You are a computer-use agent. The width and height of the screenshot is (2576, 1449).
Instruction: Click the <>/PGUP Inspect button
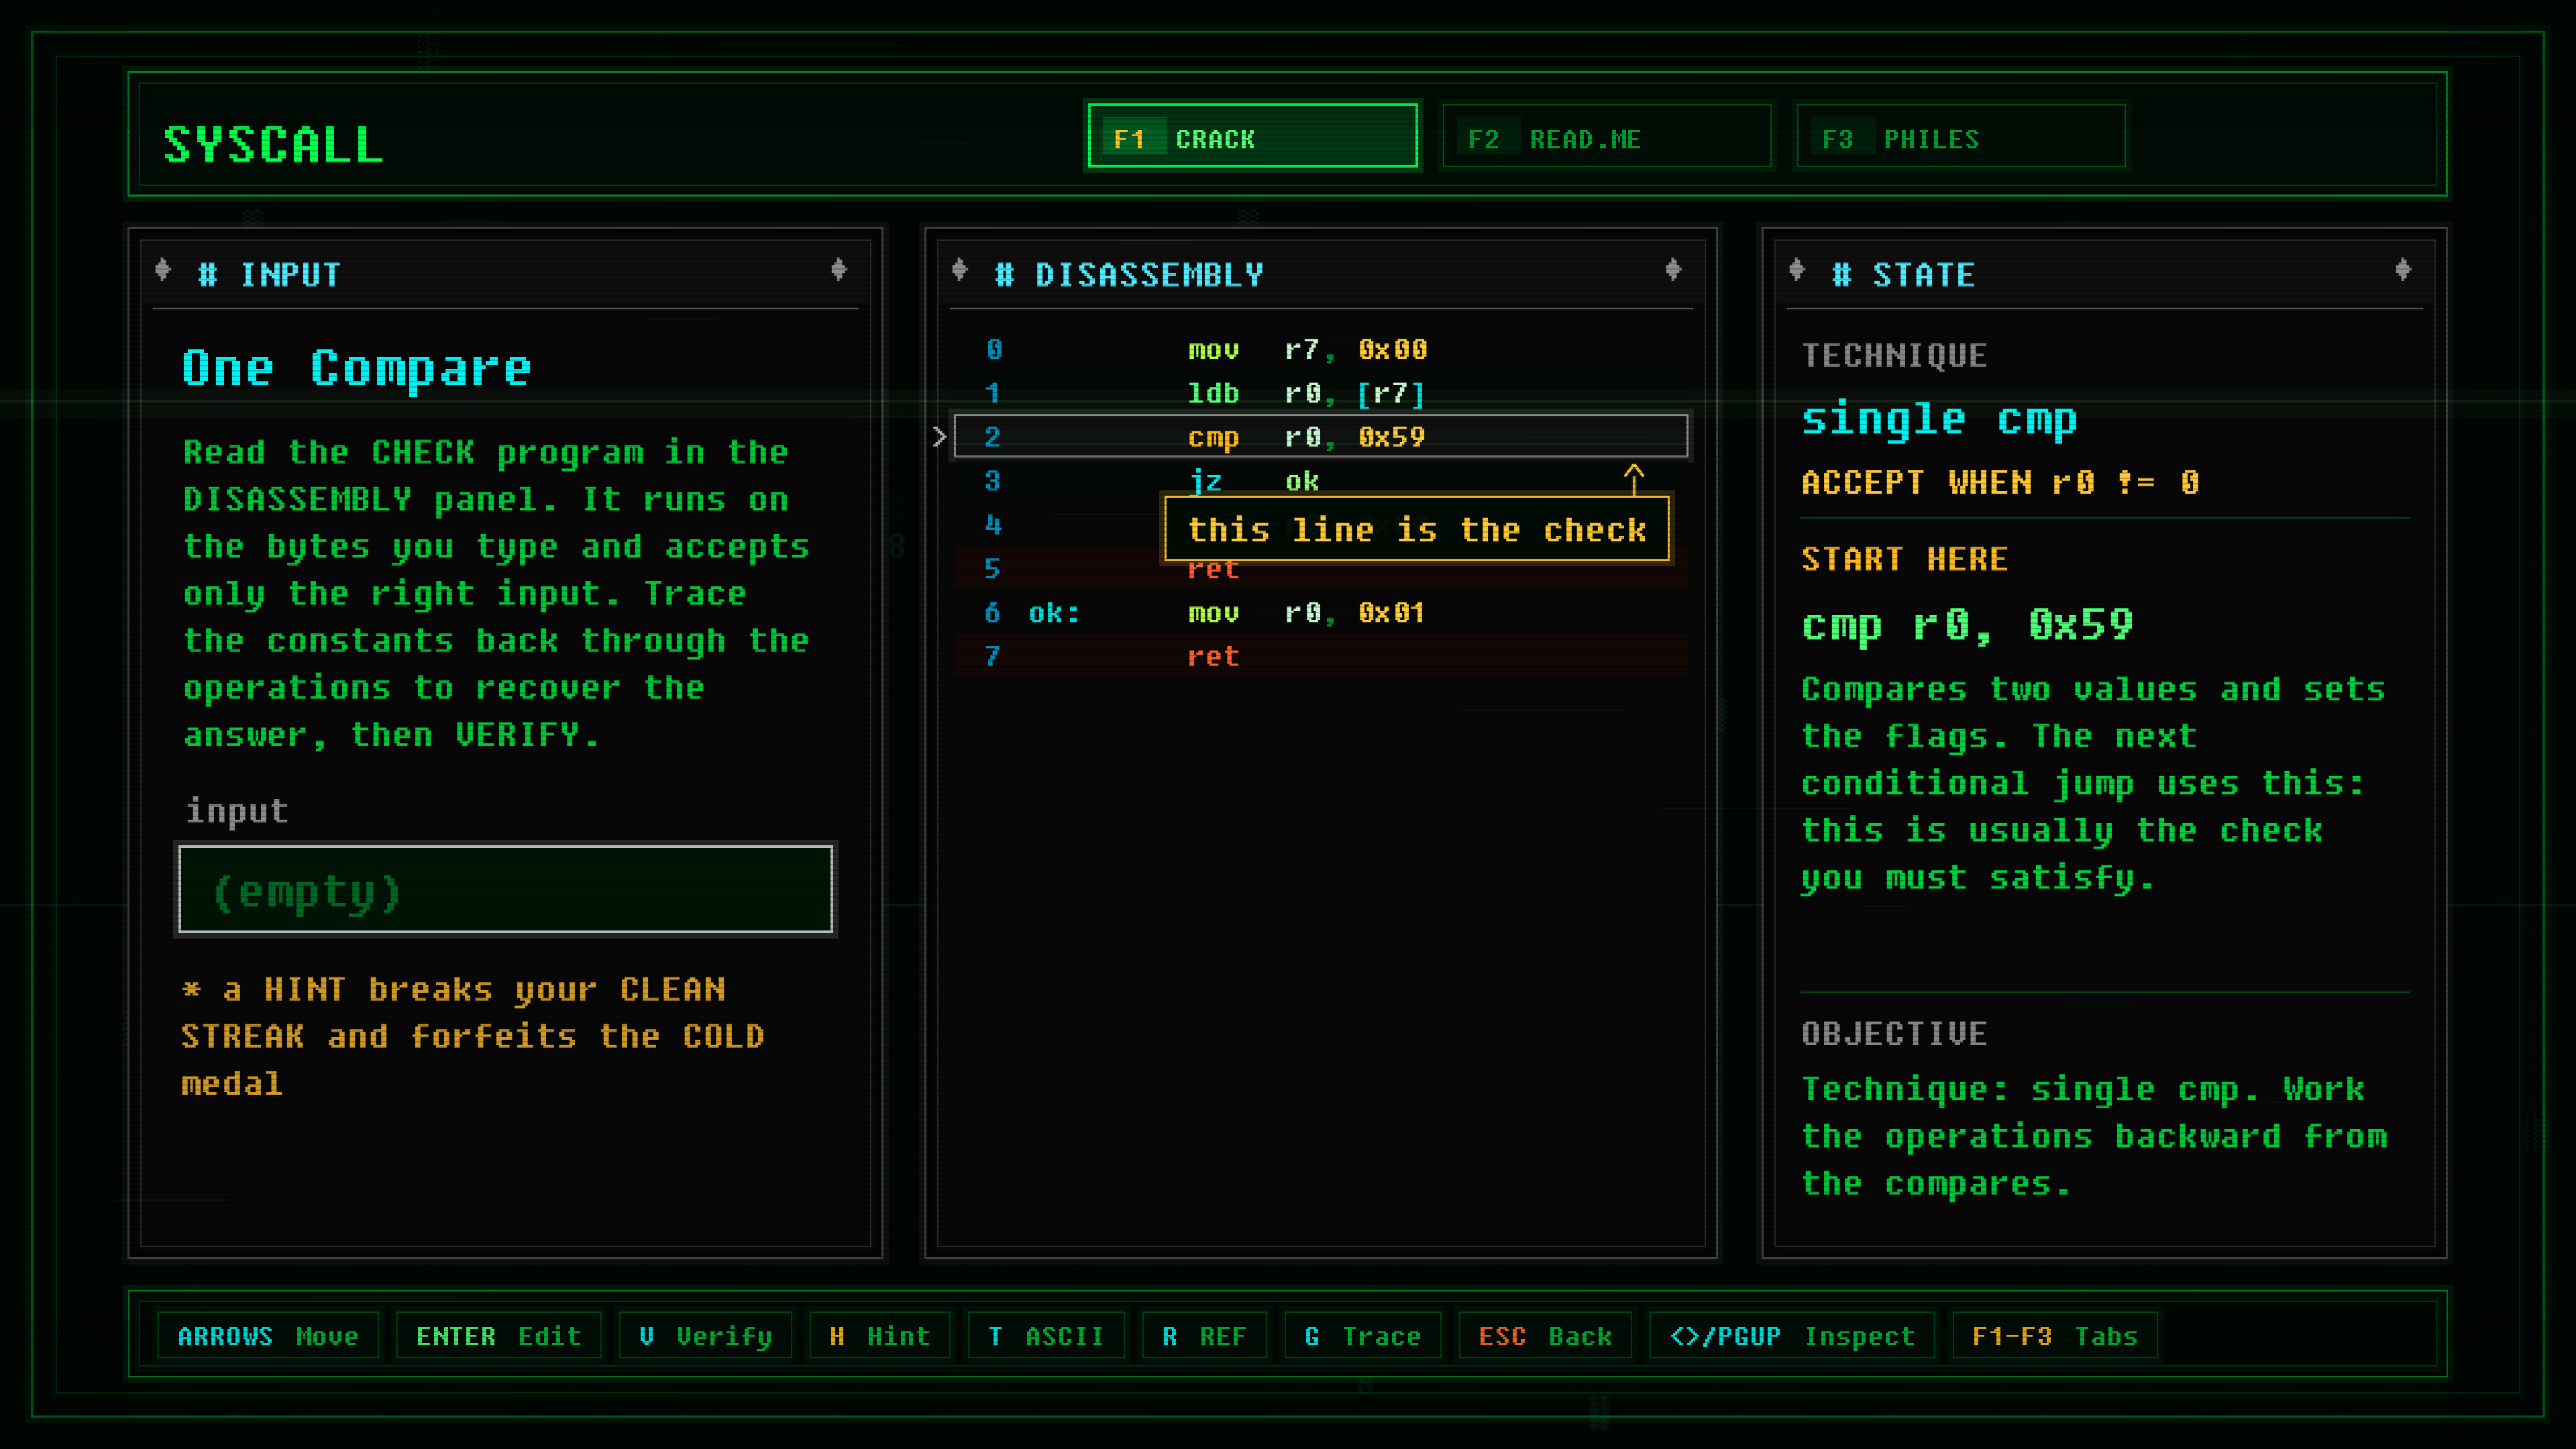click(x=1792, y=1336)
